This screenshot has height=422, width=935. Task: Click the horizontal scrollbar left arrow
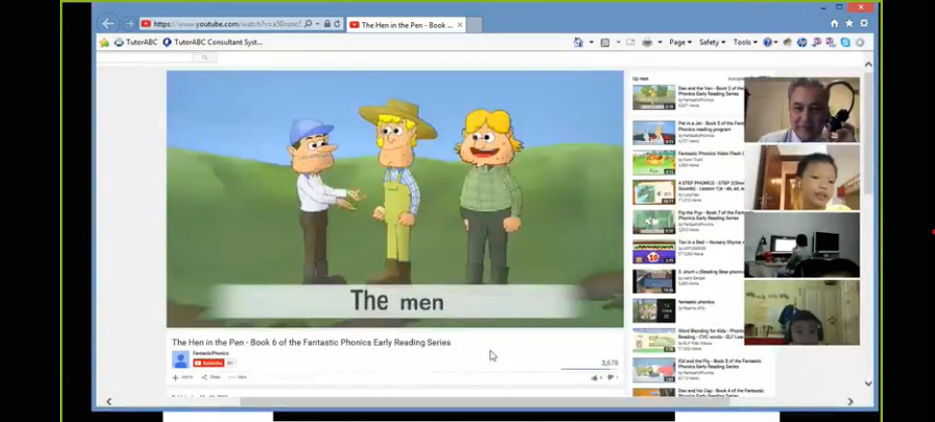[x=108, y=402]
